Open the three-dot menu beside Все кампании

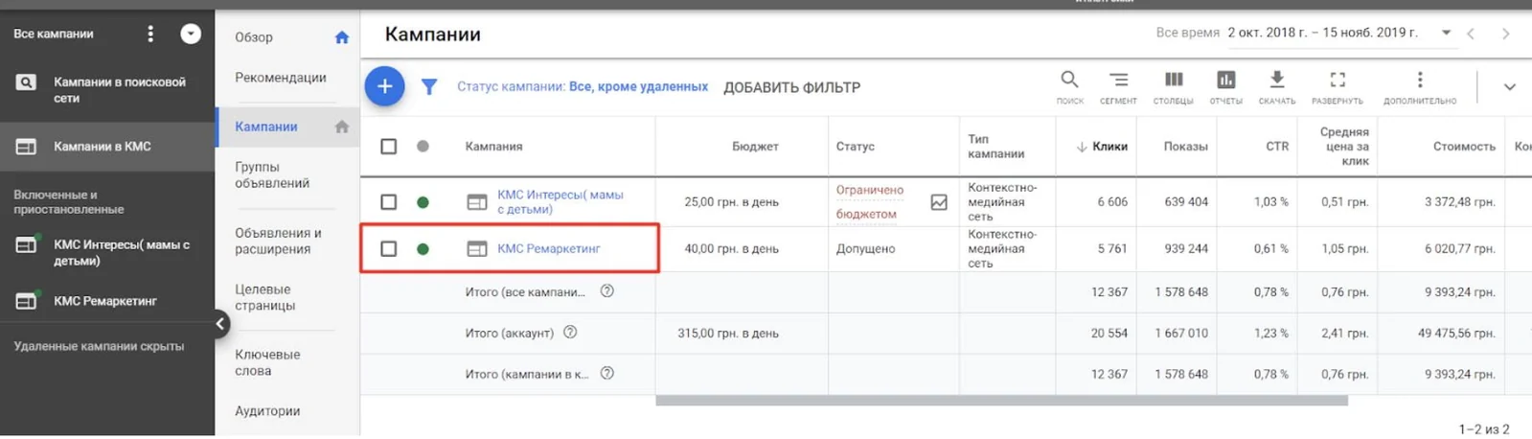(x=150, y=34)
